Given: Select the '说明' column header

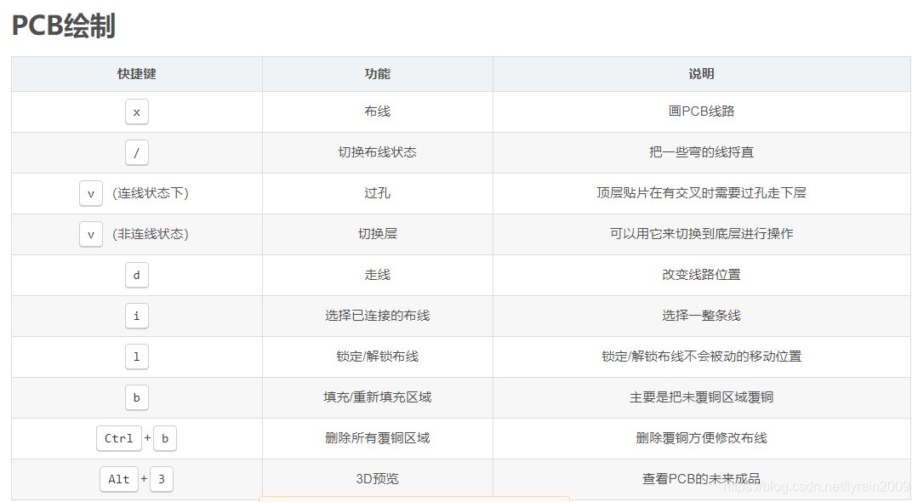Looking at the screenshot, I should [x=701, y=74].
